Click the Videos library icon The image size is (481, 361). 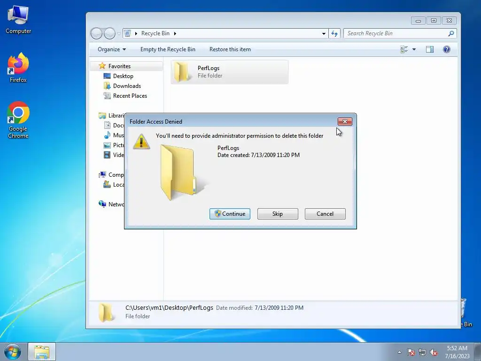click(x=107, y=155)
